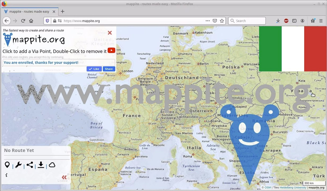
Task: Click the info 'i' icon
Action: point(6,175)
